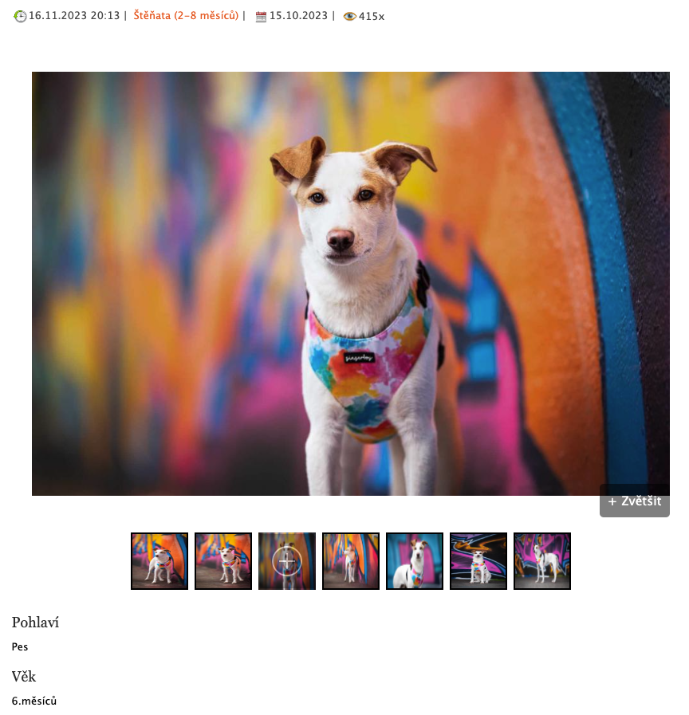Click the Pes value under Pohlaví
This screenshot has width=689, height=715.
click(20, 646)
